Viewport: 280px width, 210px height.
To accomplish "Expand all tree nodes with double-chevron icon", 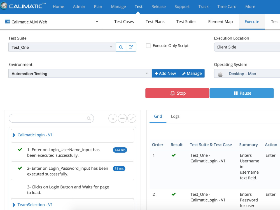I will 113,118.
